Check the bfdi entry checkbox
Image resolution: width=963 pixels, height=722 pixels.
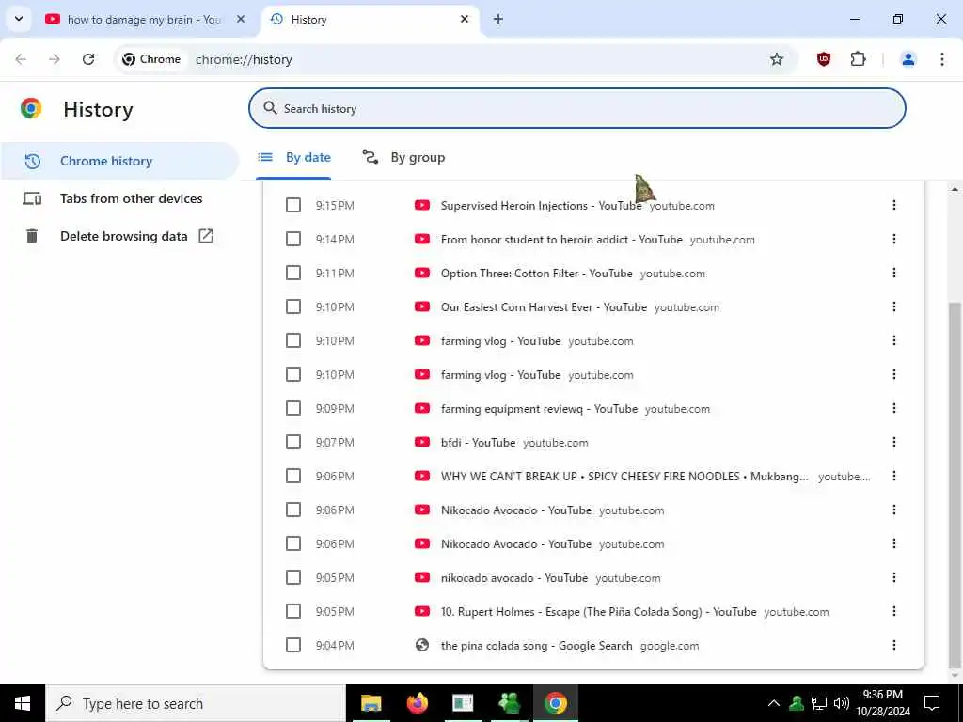[x=293, y=442]
